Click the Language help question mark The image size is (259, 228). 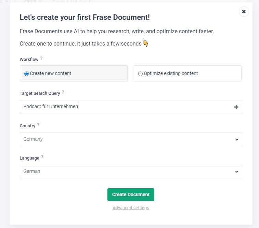click(x=42, y=157)
